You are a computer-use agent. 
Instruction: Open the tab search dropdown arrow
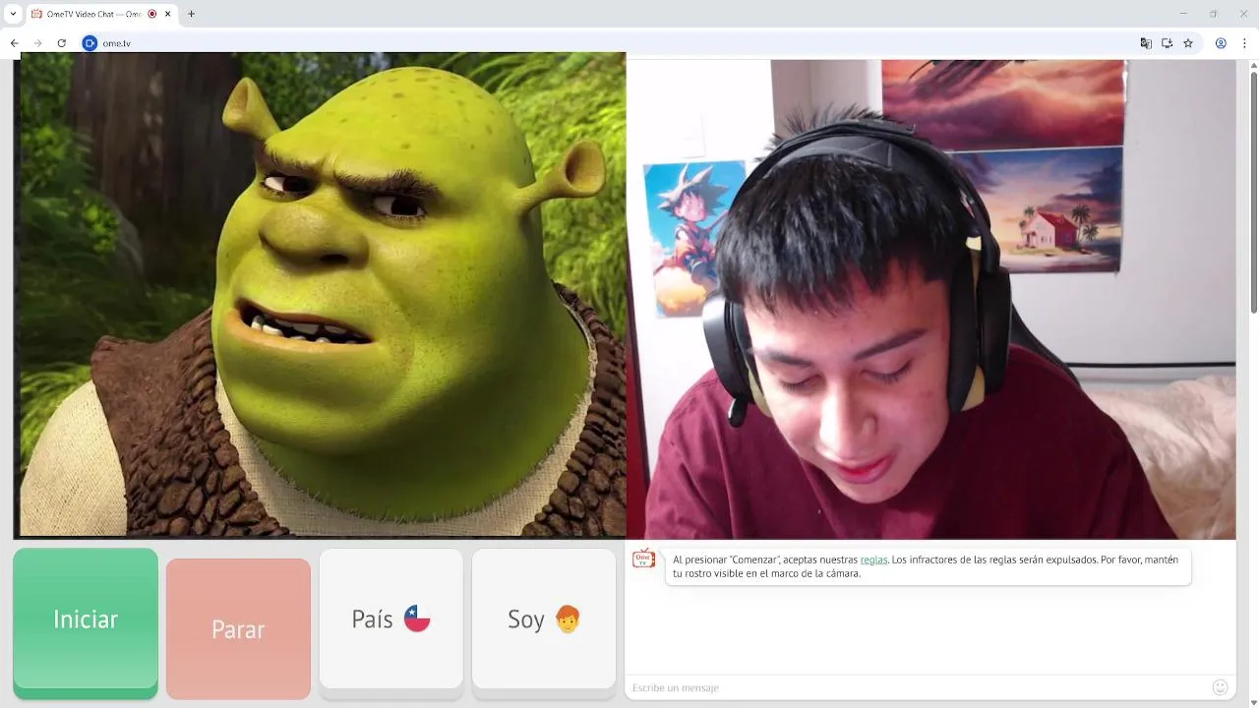click(13, 14)
